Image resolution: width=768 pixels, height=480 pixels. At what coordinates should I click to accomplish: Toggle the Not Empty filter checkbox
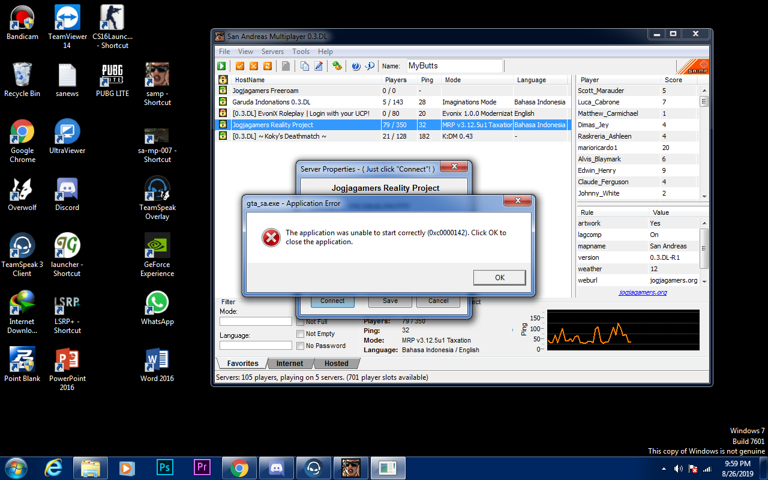click(301, 334)
